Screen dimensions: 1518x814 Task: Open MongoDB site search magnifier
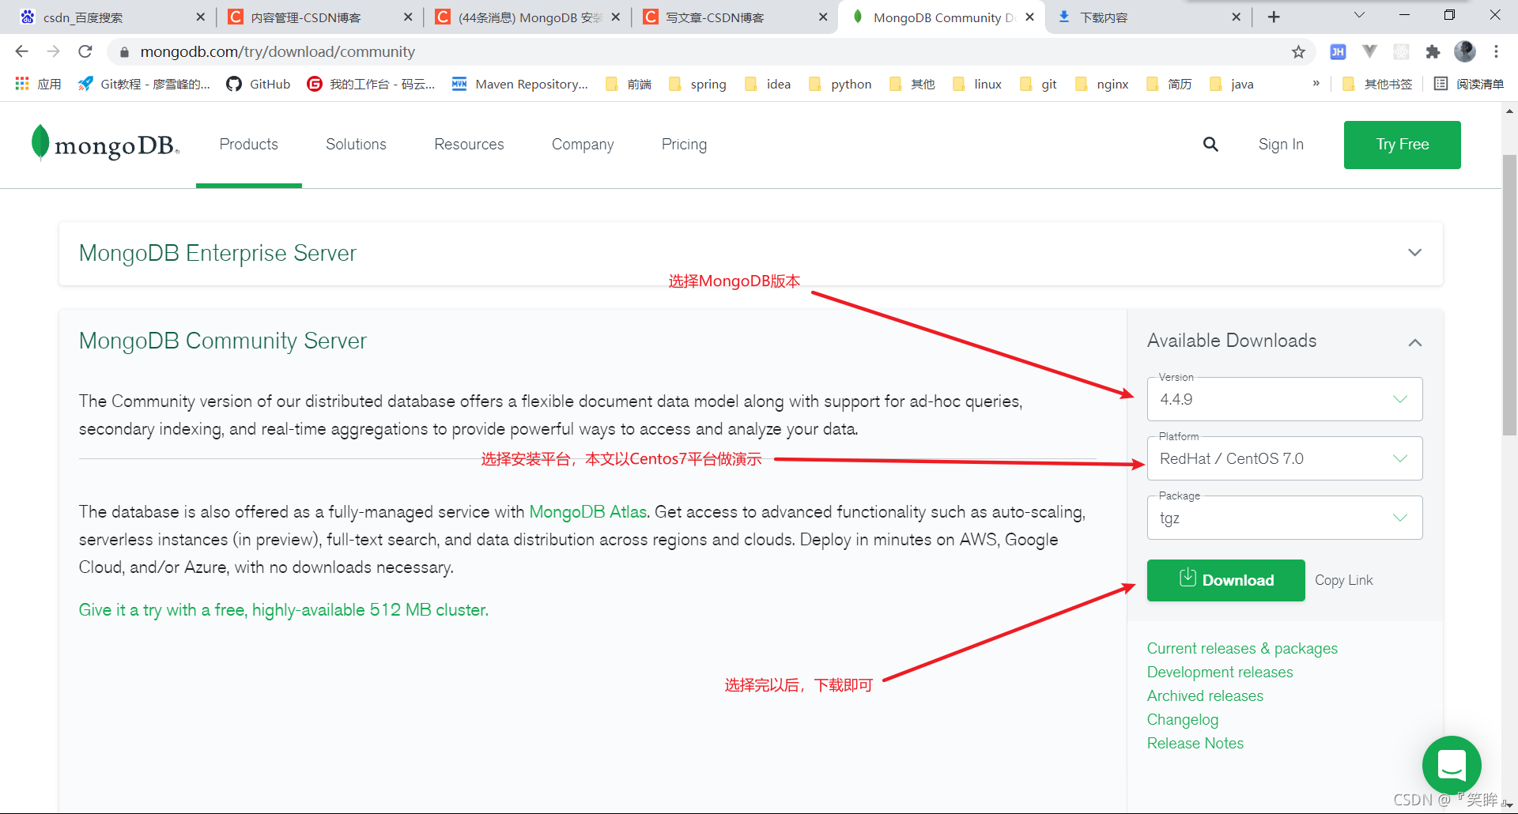click(1210, 144)
